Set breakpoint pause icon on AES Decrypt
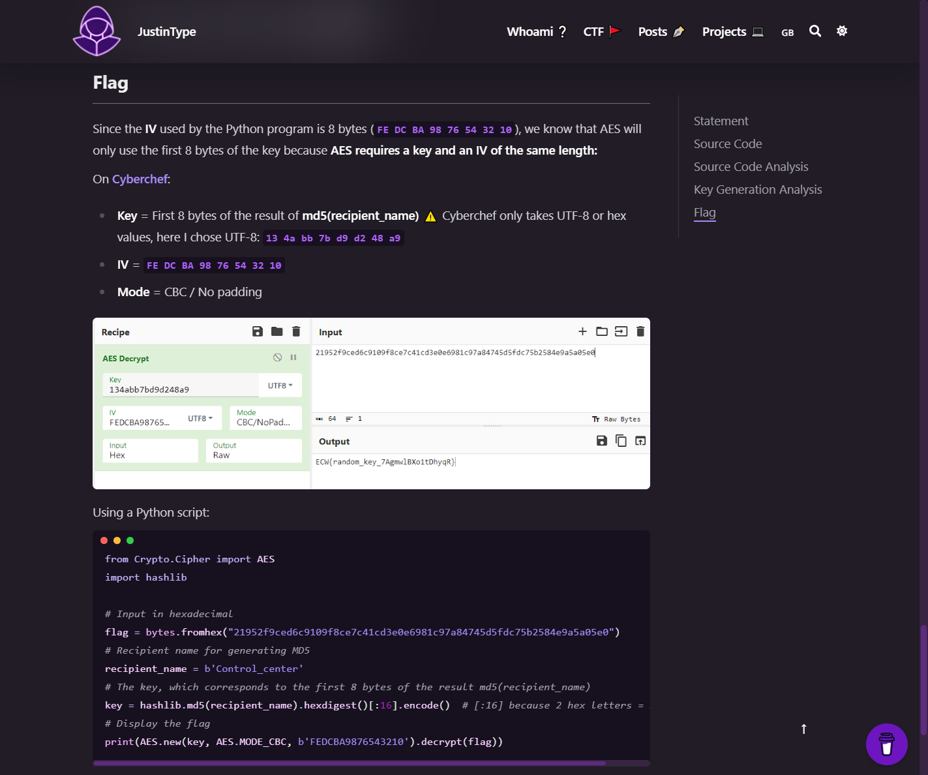The image size is (928, 775). click(293, 357)
